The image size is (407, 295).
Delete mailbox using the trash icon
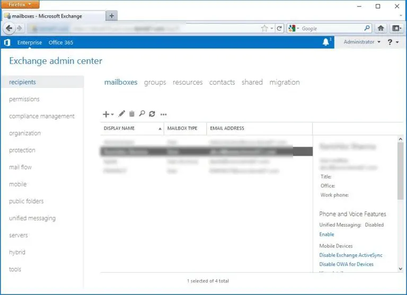point(132,114)
